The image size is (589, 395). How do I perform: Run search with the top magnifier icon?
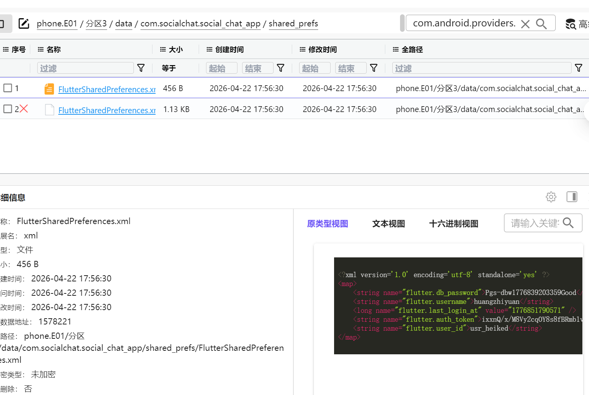tap(541, 24)
